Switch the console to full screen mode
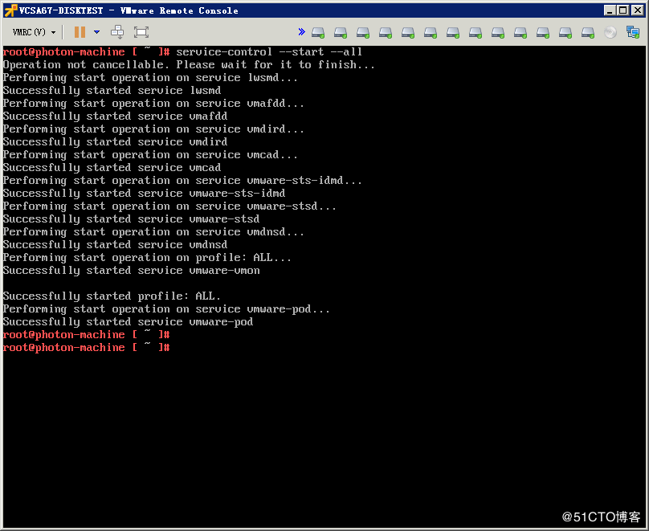The width and height of the screenshot is (649, 531). (141, 32)
